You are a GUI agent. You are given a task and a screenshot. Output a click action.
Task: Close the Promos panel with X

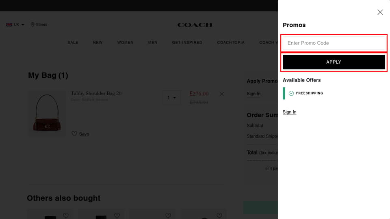tap(380, 12)
